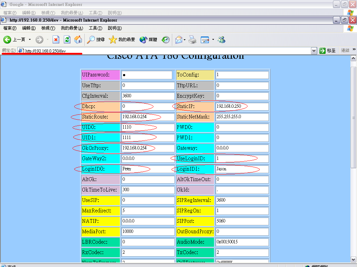
Task: Click the IE icon in the background Google window title
Action: click(x=3, y=4)
